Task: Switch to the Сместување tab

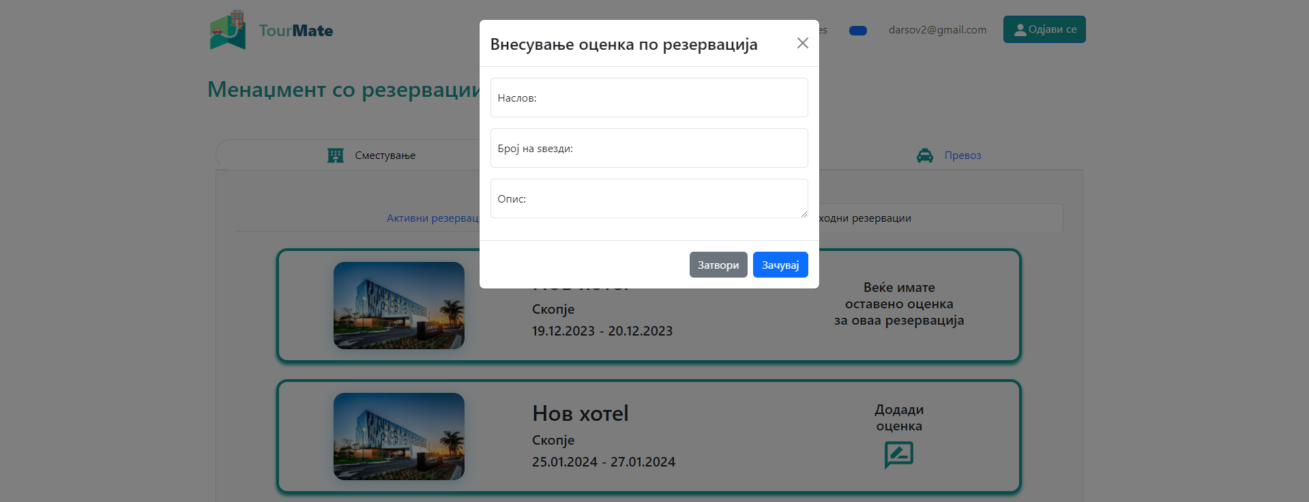Action: point(385,156)
